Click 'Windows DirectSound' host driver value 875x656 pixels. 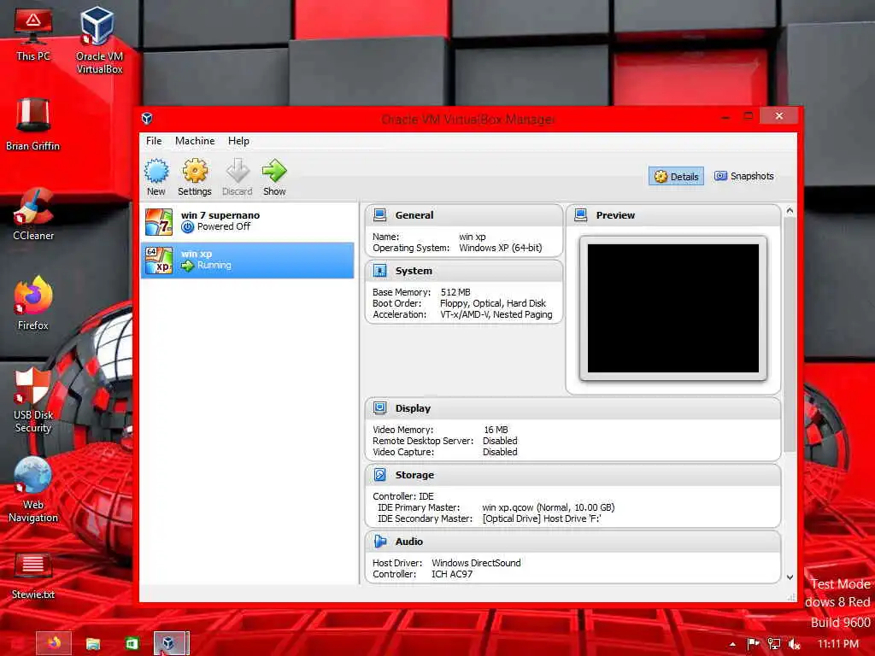pos(476,563)
